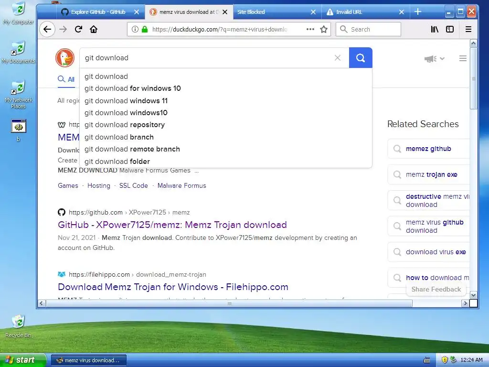Clear the DuckDuckGo search box text
489x367 pixels.
tap(338, 58)
